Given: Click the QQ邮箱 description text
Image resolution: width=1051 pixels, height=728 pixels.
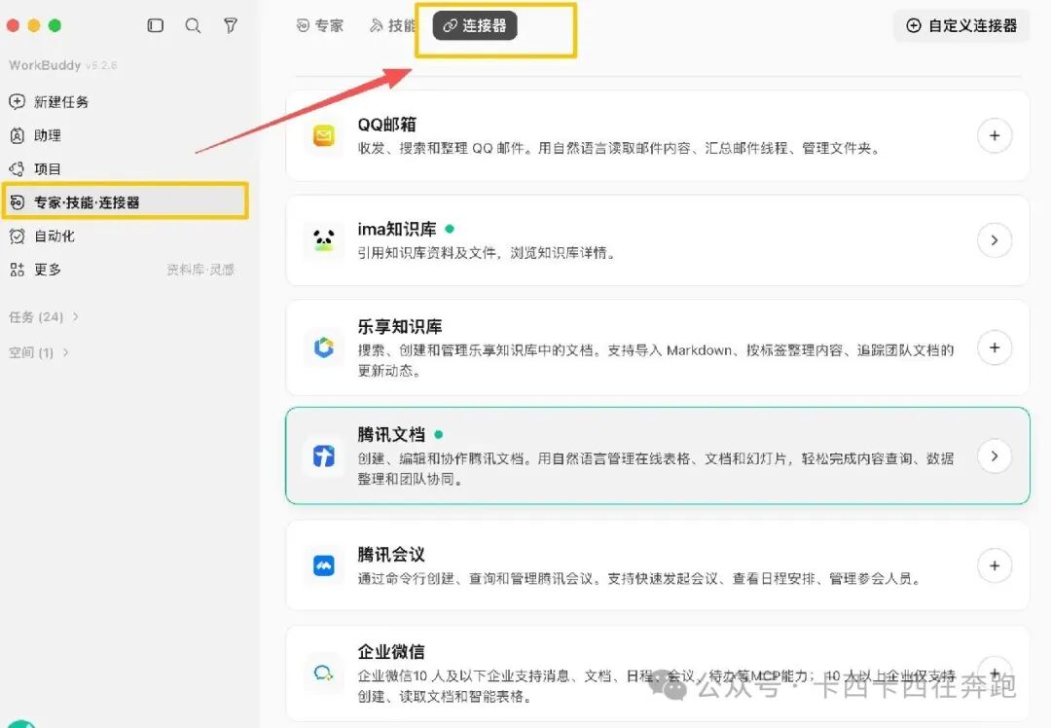Looking at the screenshot, I should click(618, 148).
